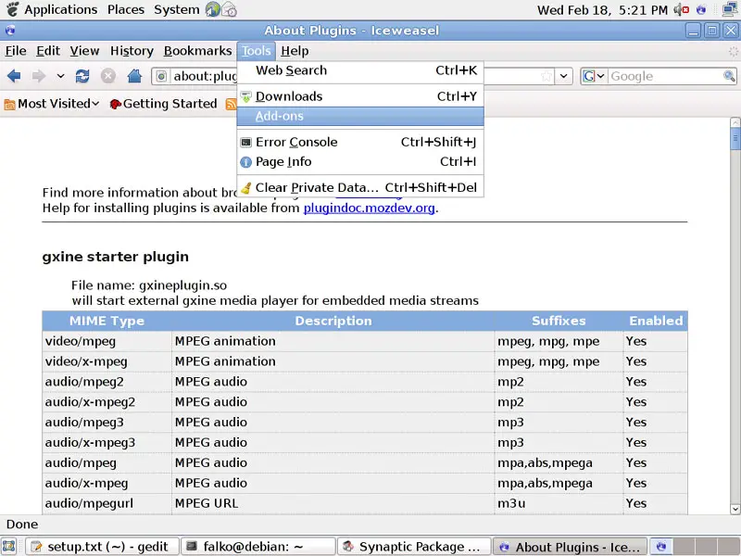Click the vertical scrollbar down arrow
Screen dimensions: 741x556
point(735,510)
